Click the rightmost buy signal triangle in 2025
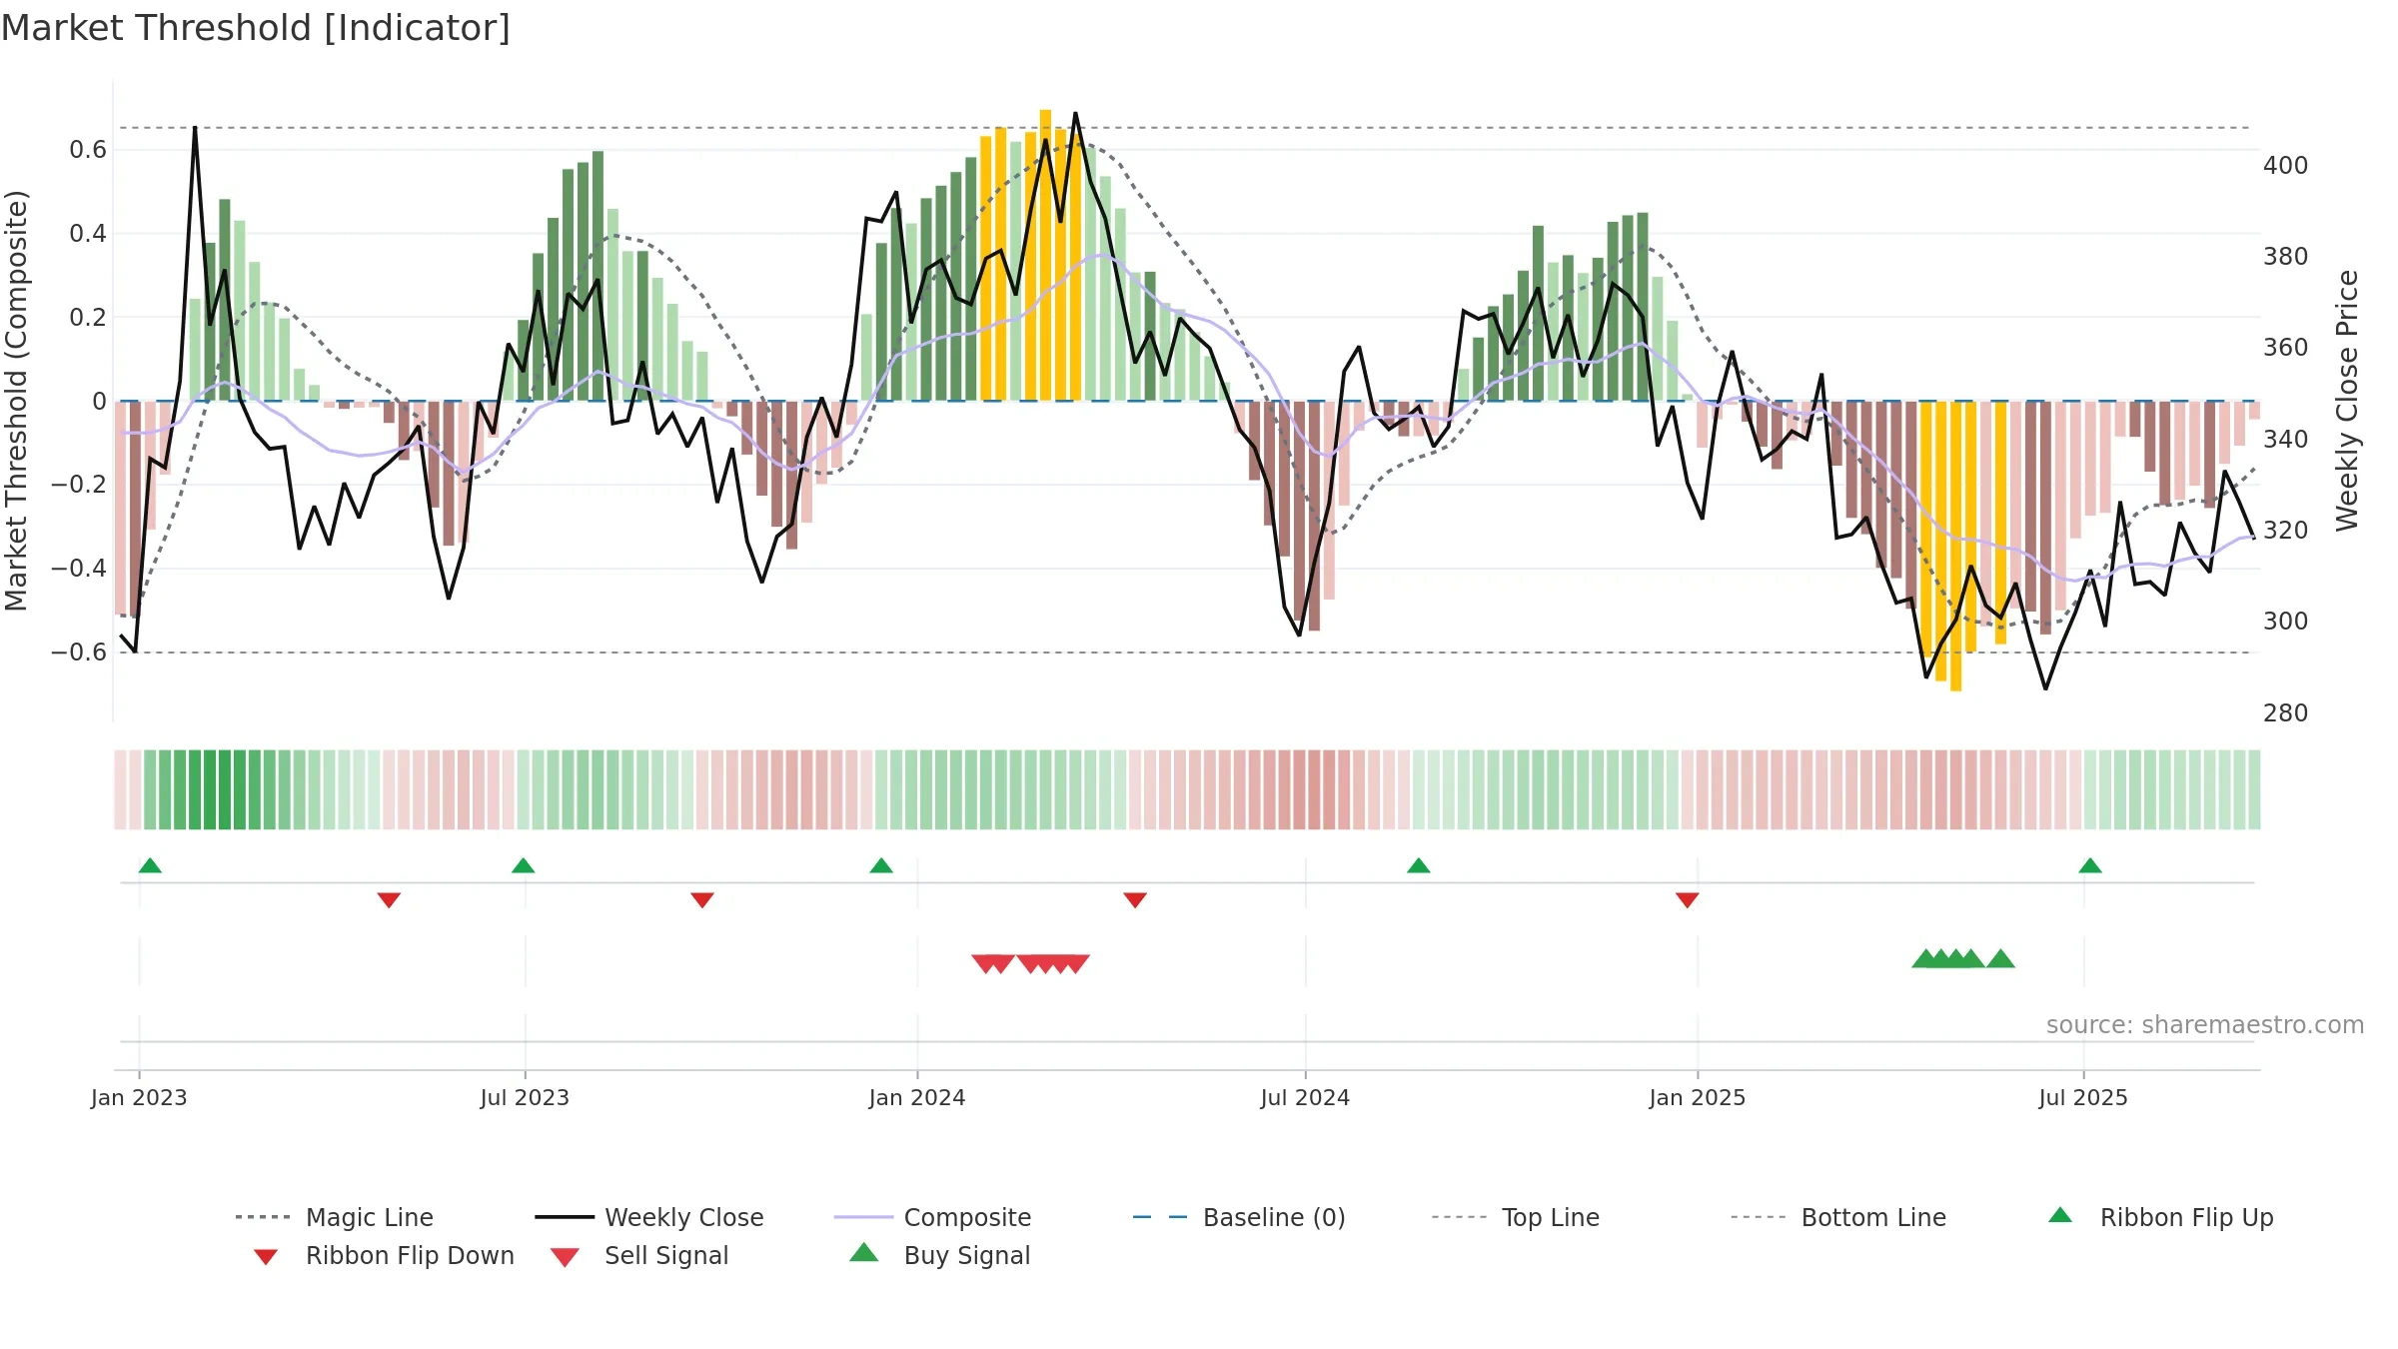Image resolution: width=2398 pixels, height=1349 pixels. pos(2000,958)
